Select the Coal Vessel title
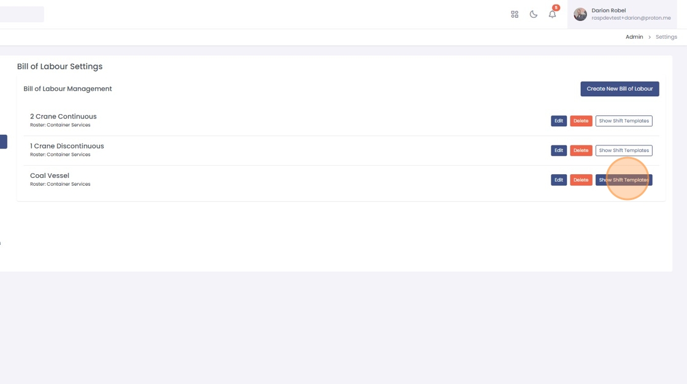This screenshot has height=384, width=687. coord(50,175)
